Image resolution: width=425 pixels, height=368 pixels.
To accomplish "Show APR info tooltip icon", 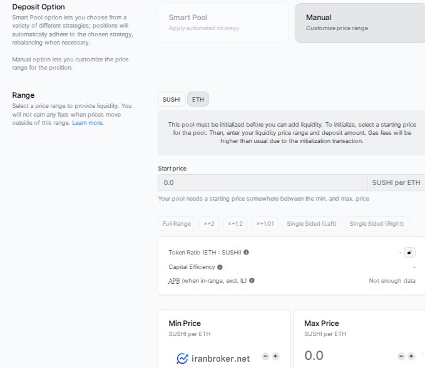I will (x=252, y=280).
